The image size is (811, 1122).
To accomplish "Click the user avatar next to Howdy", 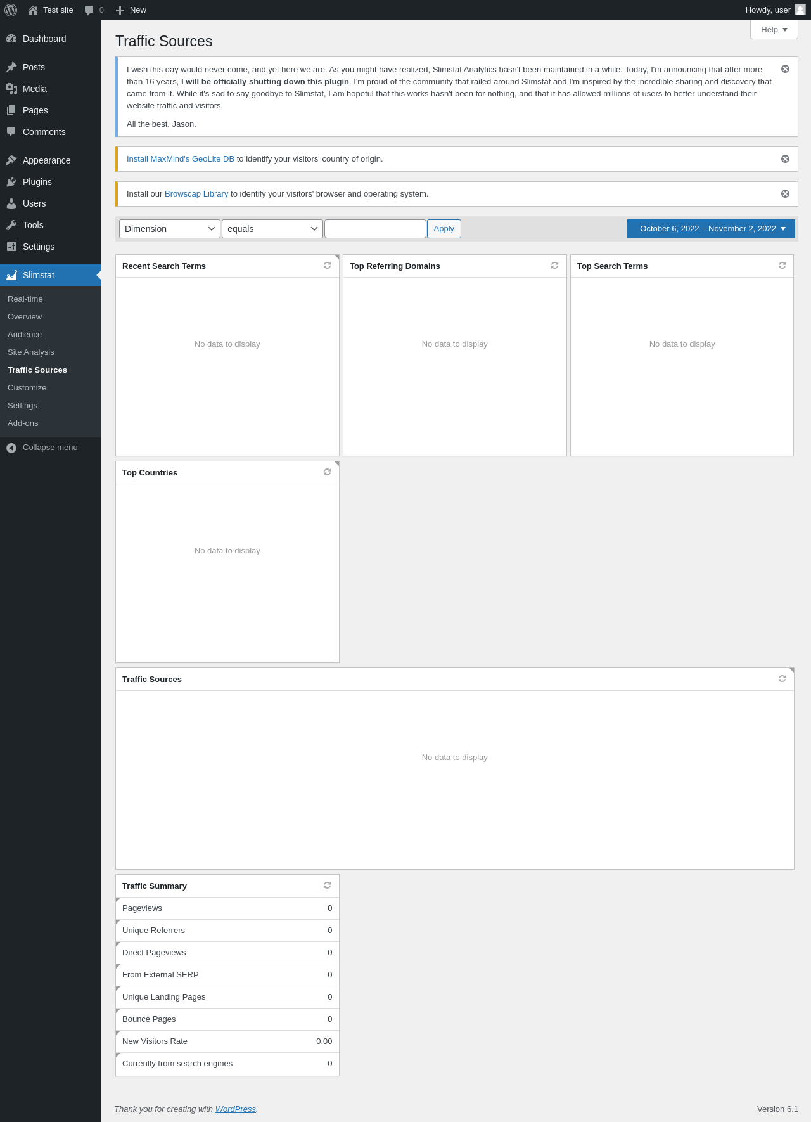I will click(800, 10).
